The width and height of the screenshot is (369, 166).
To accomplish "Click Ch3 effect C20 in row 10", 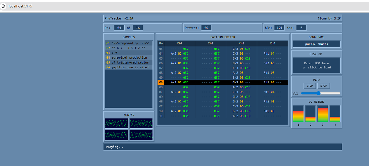I will [248, 111].
